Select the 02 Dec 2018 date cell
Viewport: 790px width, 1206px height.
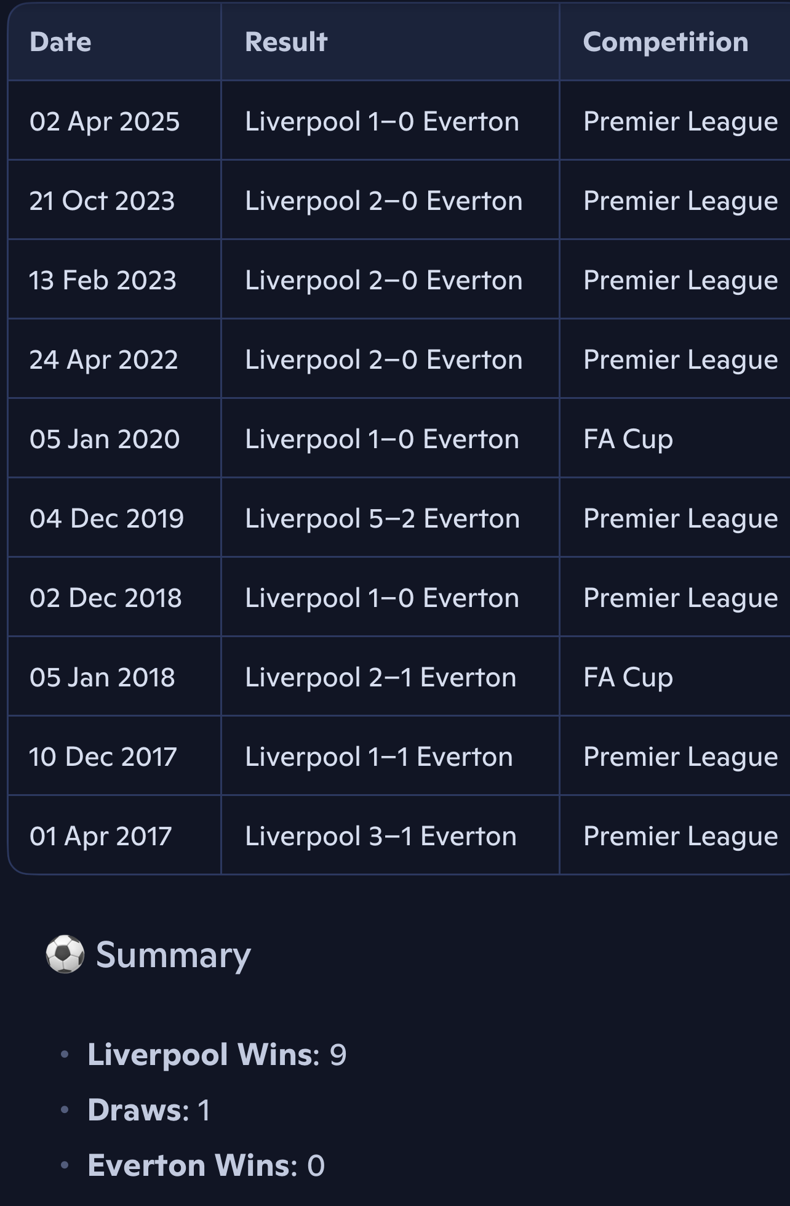tap(106, 598)
